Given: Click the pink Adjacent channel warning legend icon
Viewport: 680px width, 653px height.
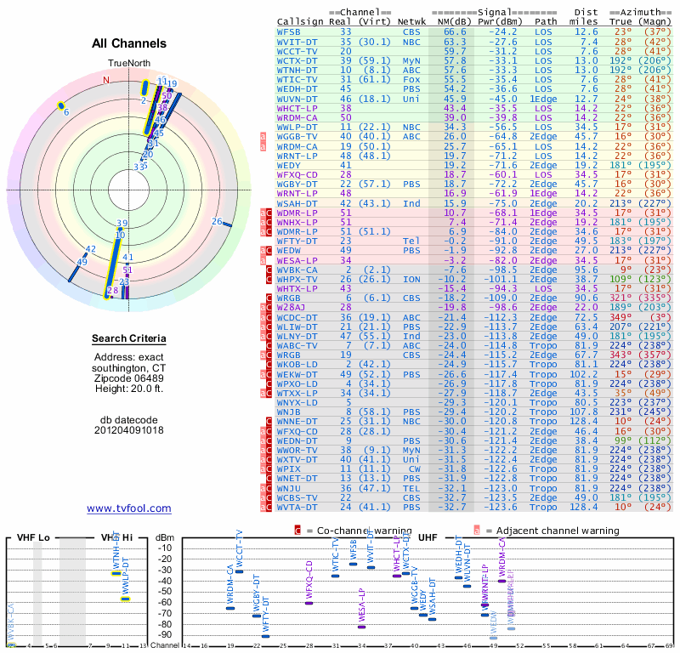Looking at the screenshot, I should tap(477, 531).
